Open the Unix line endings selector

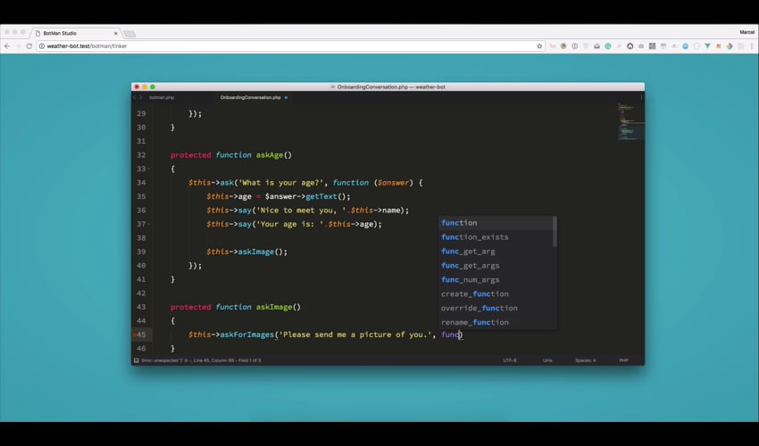click(x=547, y=360)
